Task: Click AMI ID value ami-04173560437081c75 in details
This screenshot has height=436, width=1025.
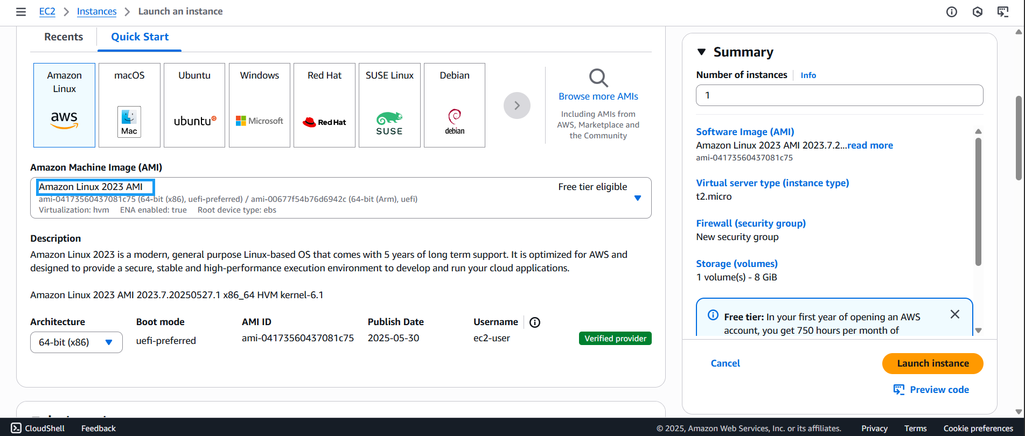Action: [x=298, y=338]
